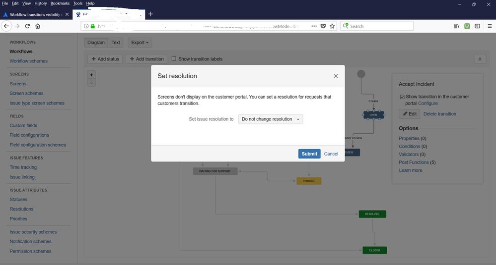Open Time tracking settings
The height and width of the screenshot is (265, 496).
(x=23, y=167)
